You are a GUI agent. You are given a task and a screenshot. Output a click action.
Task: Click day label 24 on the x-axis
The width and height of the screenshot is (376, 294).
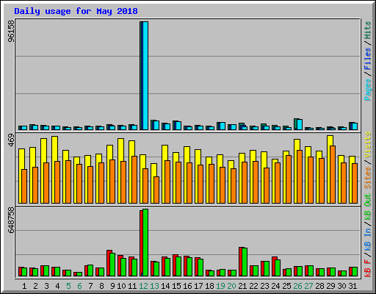click(275, 286)
